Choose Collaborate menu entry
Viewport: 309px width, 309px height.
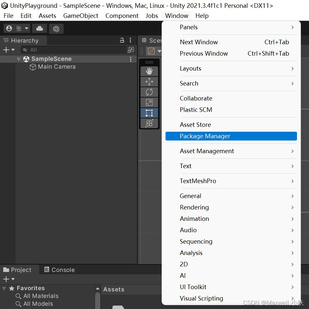coord(231,98)
